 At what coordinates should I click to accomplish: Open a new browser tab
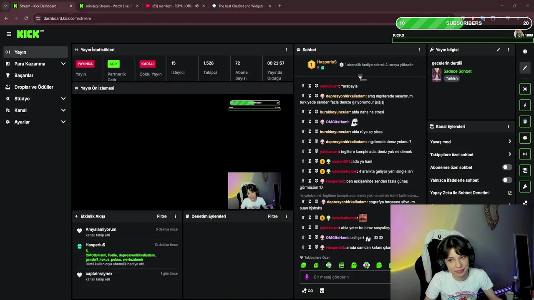click(x=280, y=6)
